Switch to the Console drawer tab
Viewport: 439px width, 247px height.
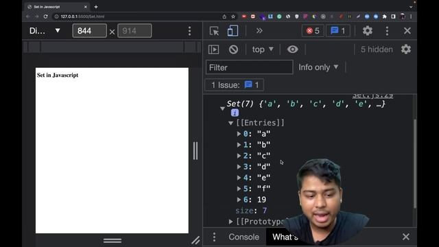click(x=244, y=237)
